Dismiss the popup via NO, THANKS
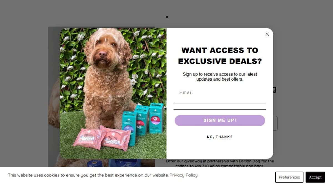This screenshot has height=187, width=333. (220, 137)
